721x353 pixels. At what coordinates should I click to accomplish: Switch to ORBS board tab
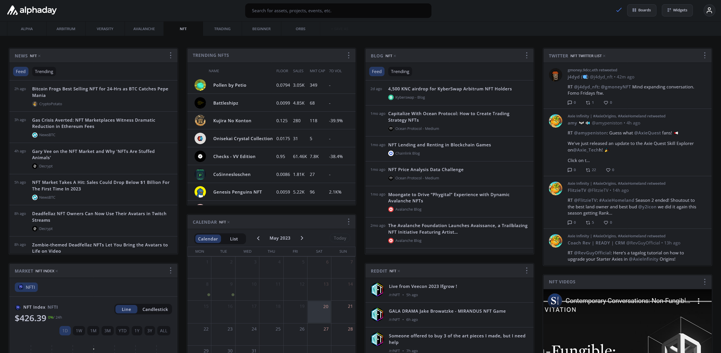pos(301,29)
